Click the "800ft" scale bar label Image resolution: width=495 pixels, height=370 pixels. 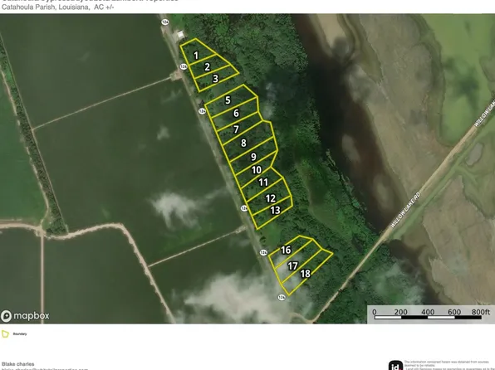point(481,312)
